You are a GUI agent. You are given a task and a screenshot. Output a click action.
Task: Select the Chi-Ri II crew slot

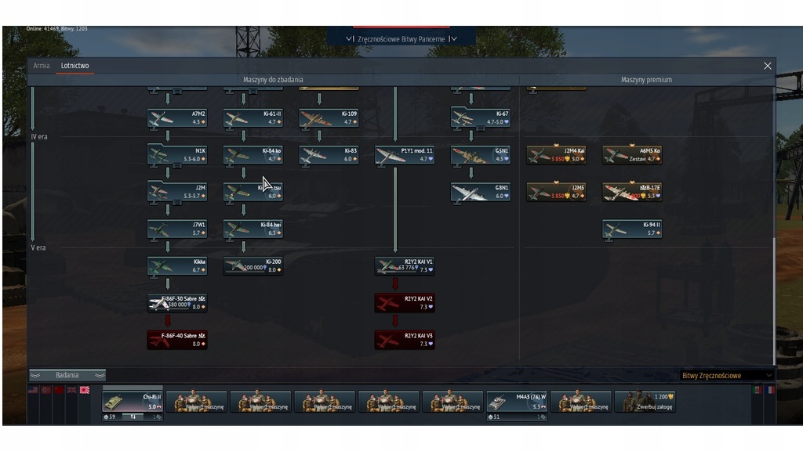point(133,402)
